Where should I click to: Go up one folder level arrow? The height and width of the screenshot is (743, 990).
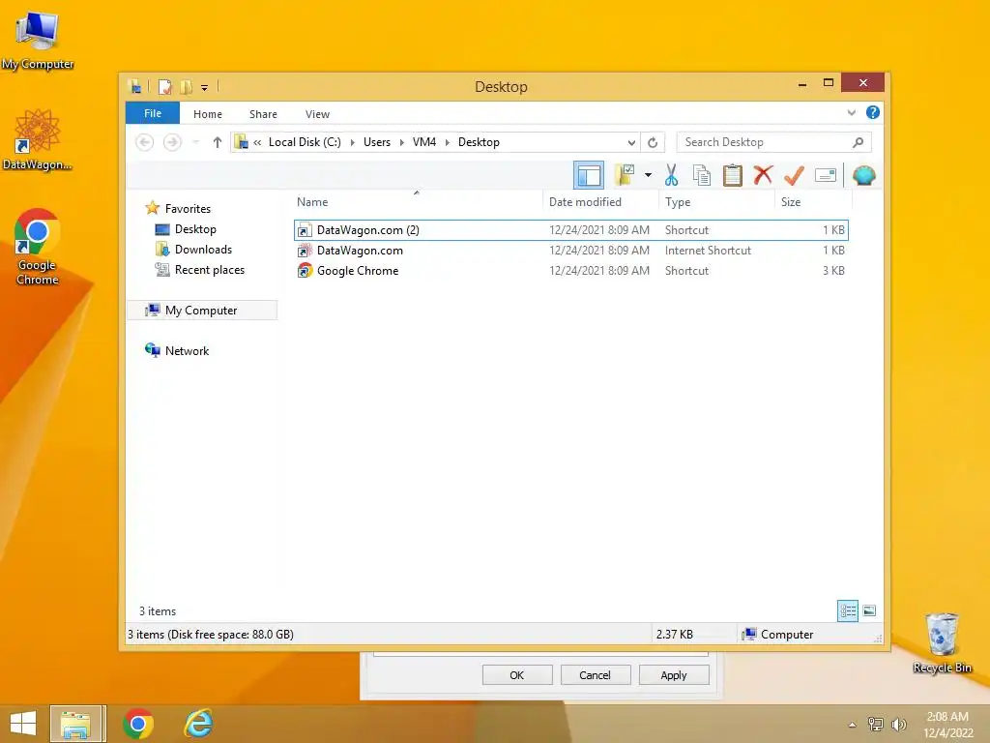tap(218, 142)
